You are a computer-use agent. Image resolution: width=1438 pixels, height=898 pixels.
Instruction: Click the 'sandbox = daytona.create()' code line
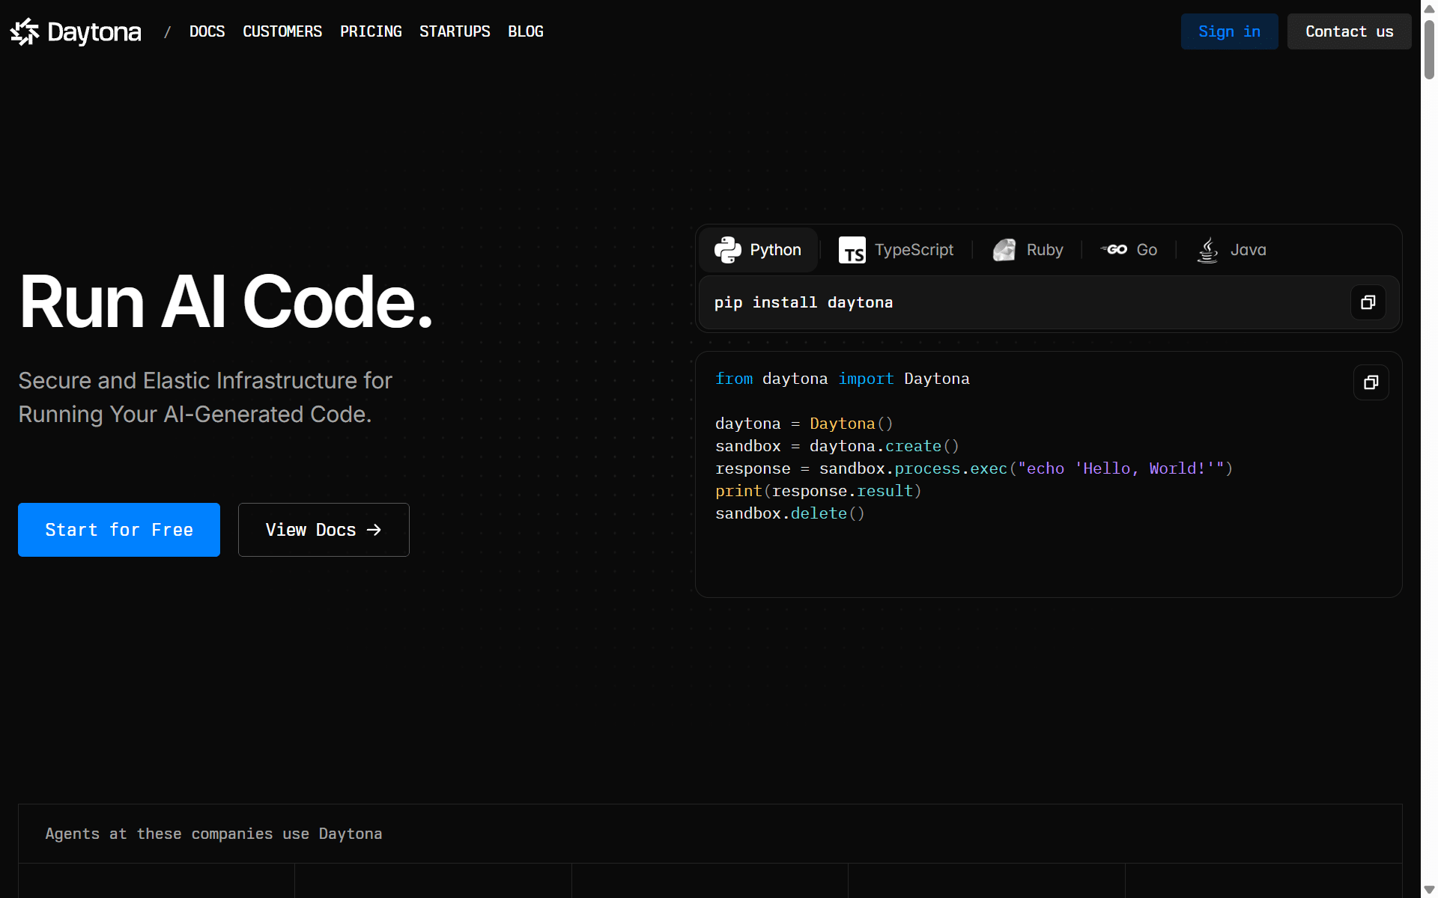(x=837, y=446)
